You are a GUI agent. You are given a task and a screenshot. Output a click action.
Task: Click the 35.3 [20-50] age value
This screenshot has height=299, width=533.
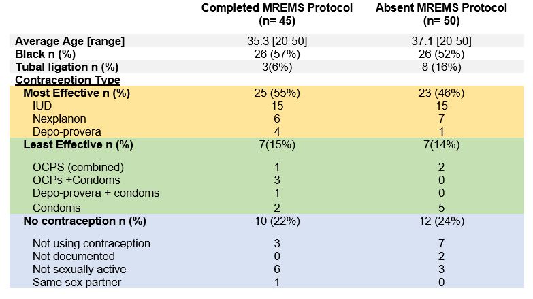point(277,41)
